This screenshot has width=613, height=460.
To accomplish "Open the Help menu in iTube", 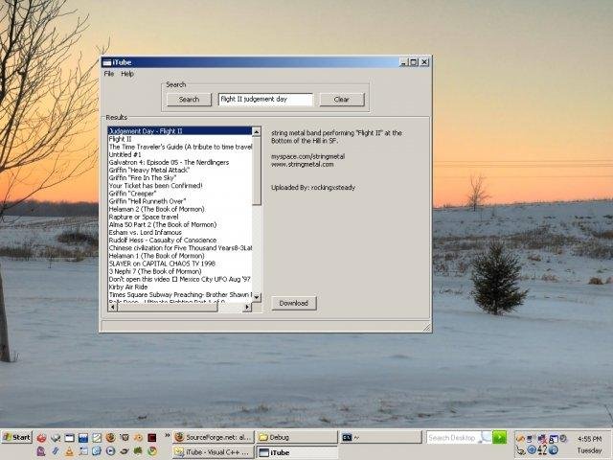I will click(x=127, y=74).
